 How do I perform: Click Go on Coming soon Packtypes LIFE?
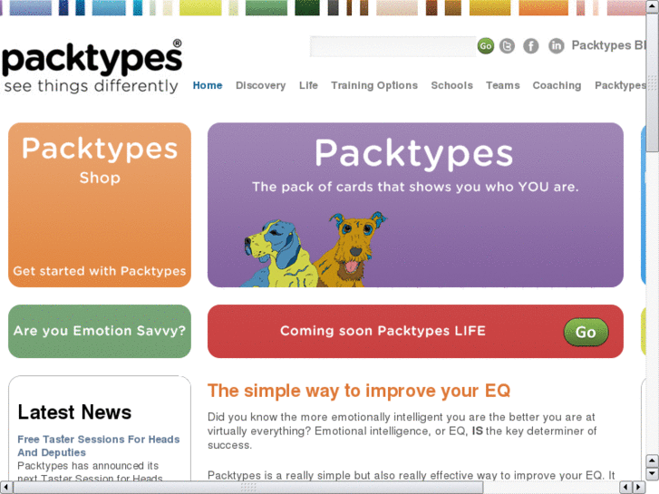[x=586, y=332]
